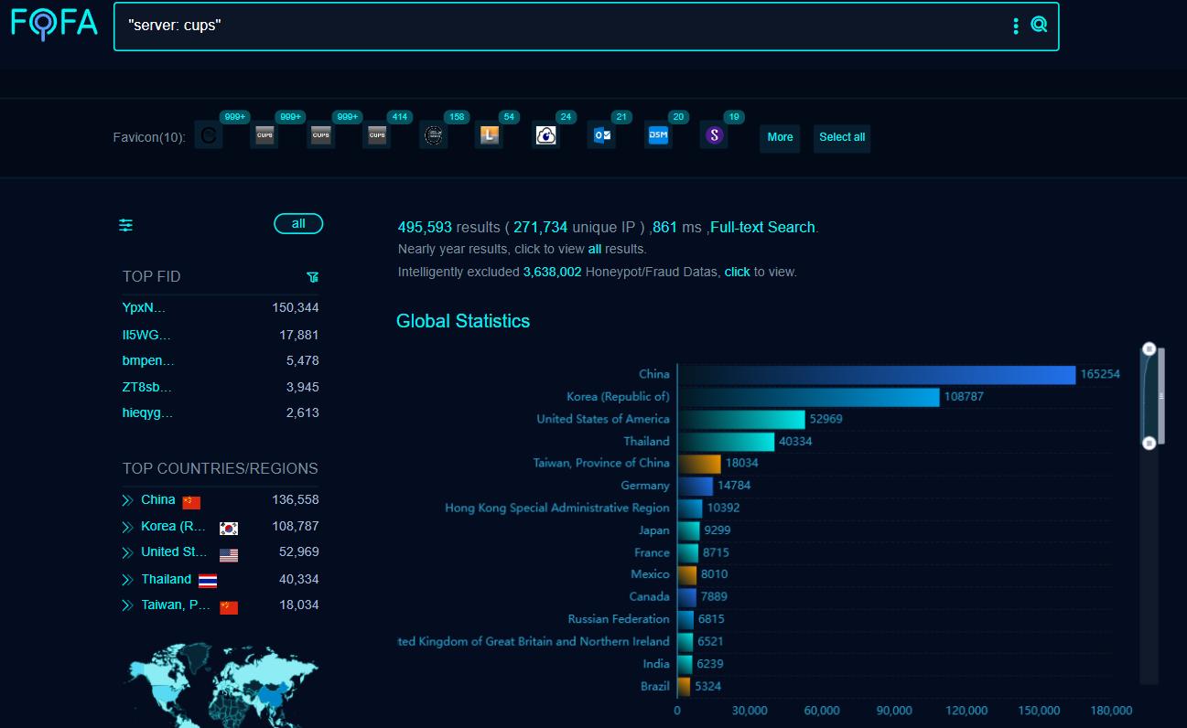Click the Mexico label in chart
Screen dimensions: 1187x728
tap(651, 574)
